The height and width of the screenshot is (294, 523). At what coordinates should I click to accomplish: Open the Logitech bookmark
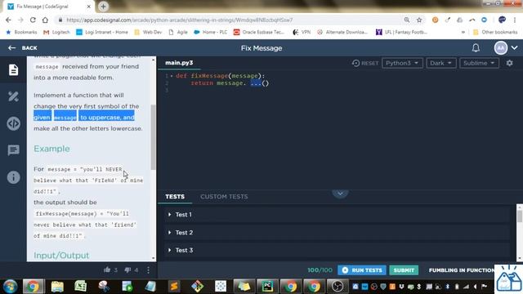[56, 33]
